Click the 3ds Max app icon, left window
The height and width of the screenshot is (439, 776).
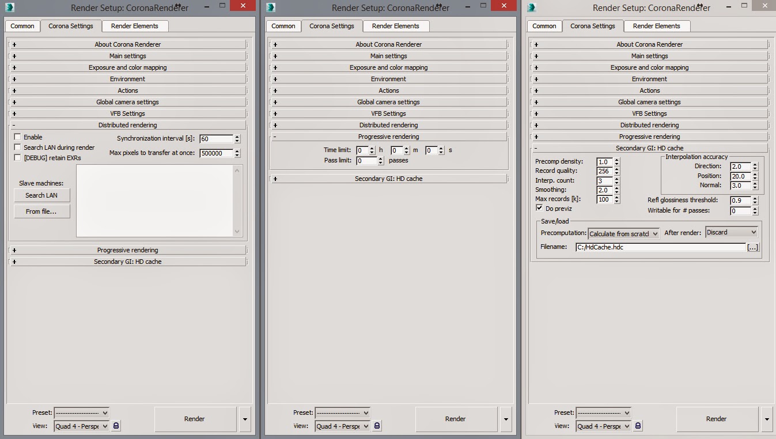tap(10, 7)
